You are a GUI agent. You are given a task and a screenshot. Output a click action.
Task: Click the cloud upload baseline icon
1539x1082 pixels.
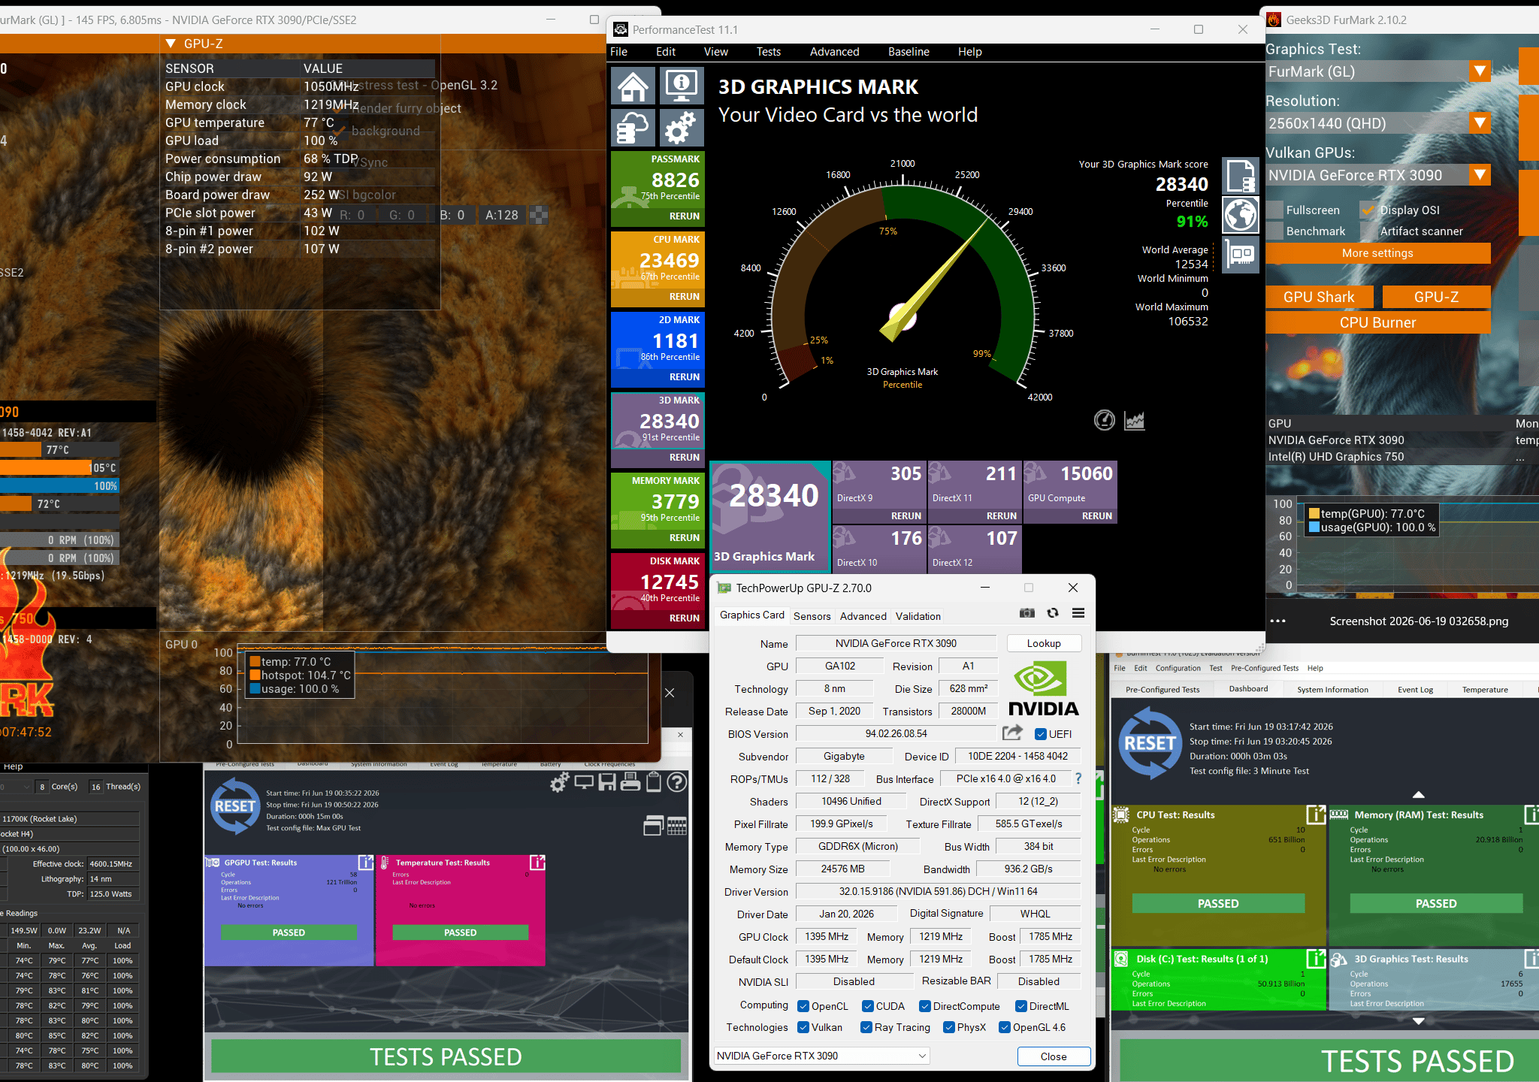[x=633, y=127]
